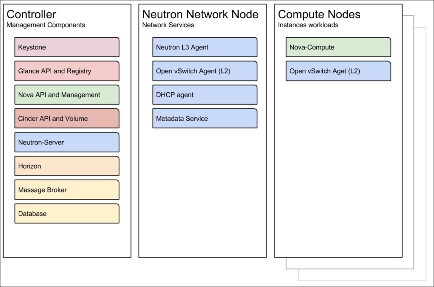Click the Compute Nodes heading
Image resolution: width=434 pixels, height=287 pixels.
click(319, 14)
